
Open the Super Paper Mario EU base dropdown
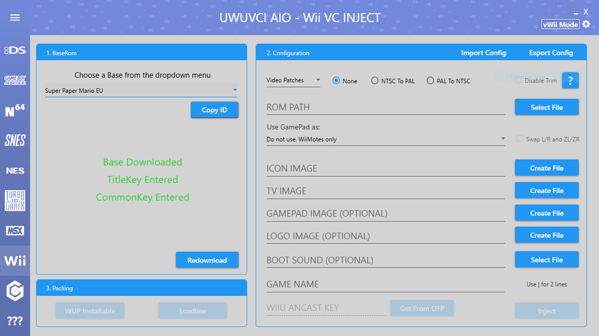pyautogui.click(x=141, y=91)
